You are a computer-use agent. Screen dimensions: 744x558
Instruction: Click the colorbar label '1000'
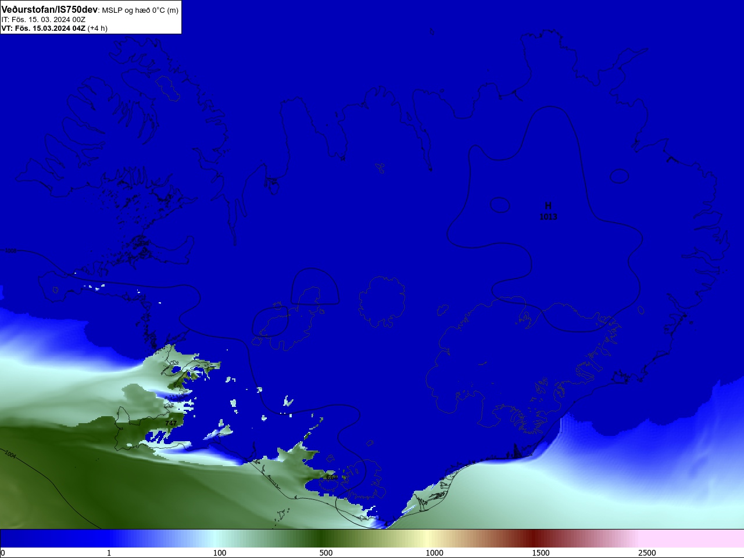click(434, 553)
